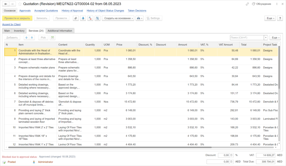286x166 pixels.
Task: Open the three-dot menu in the title bar
Action: [277, 4]
